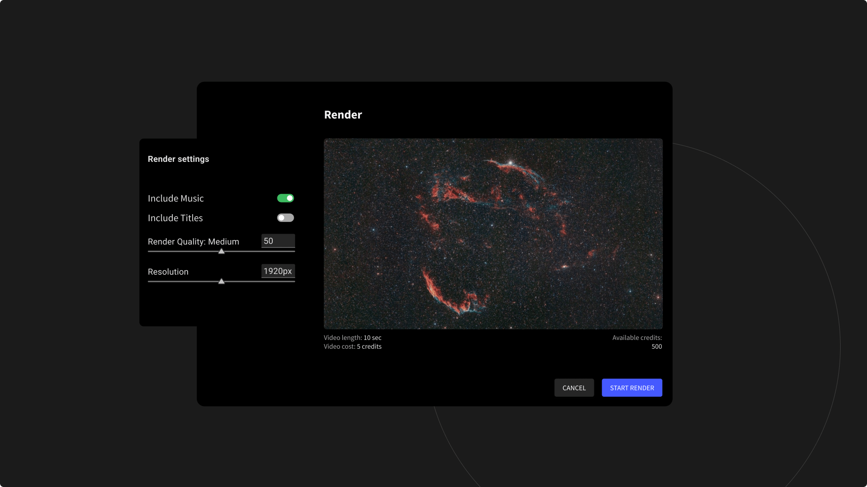Screen dimensions: 867x487
Task: Click the Render settings panel heading
Action: 178,159
